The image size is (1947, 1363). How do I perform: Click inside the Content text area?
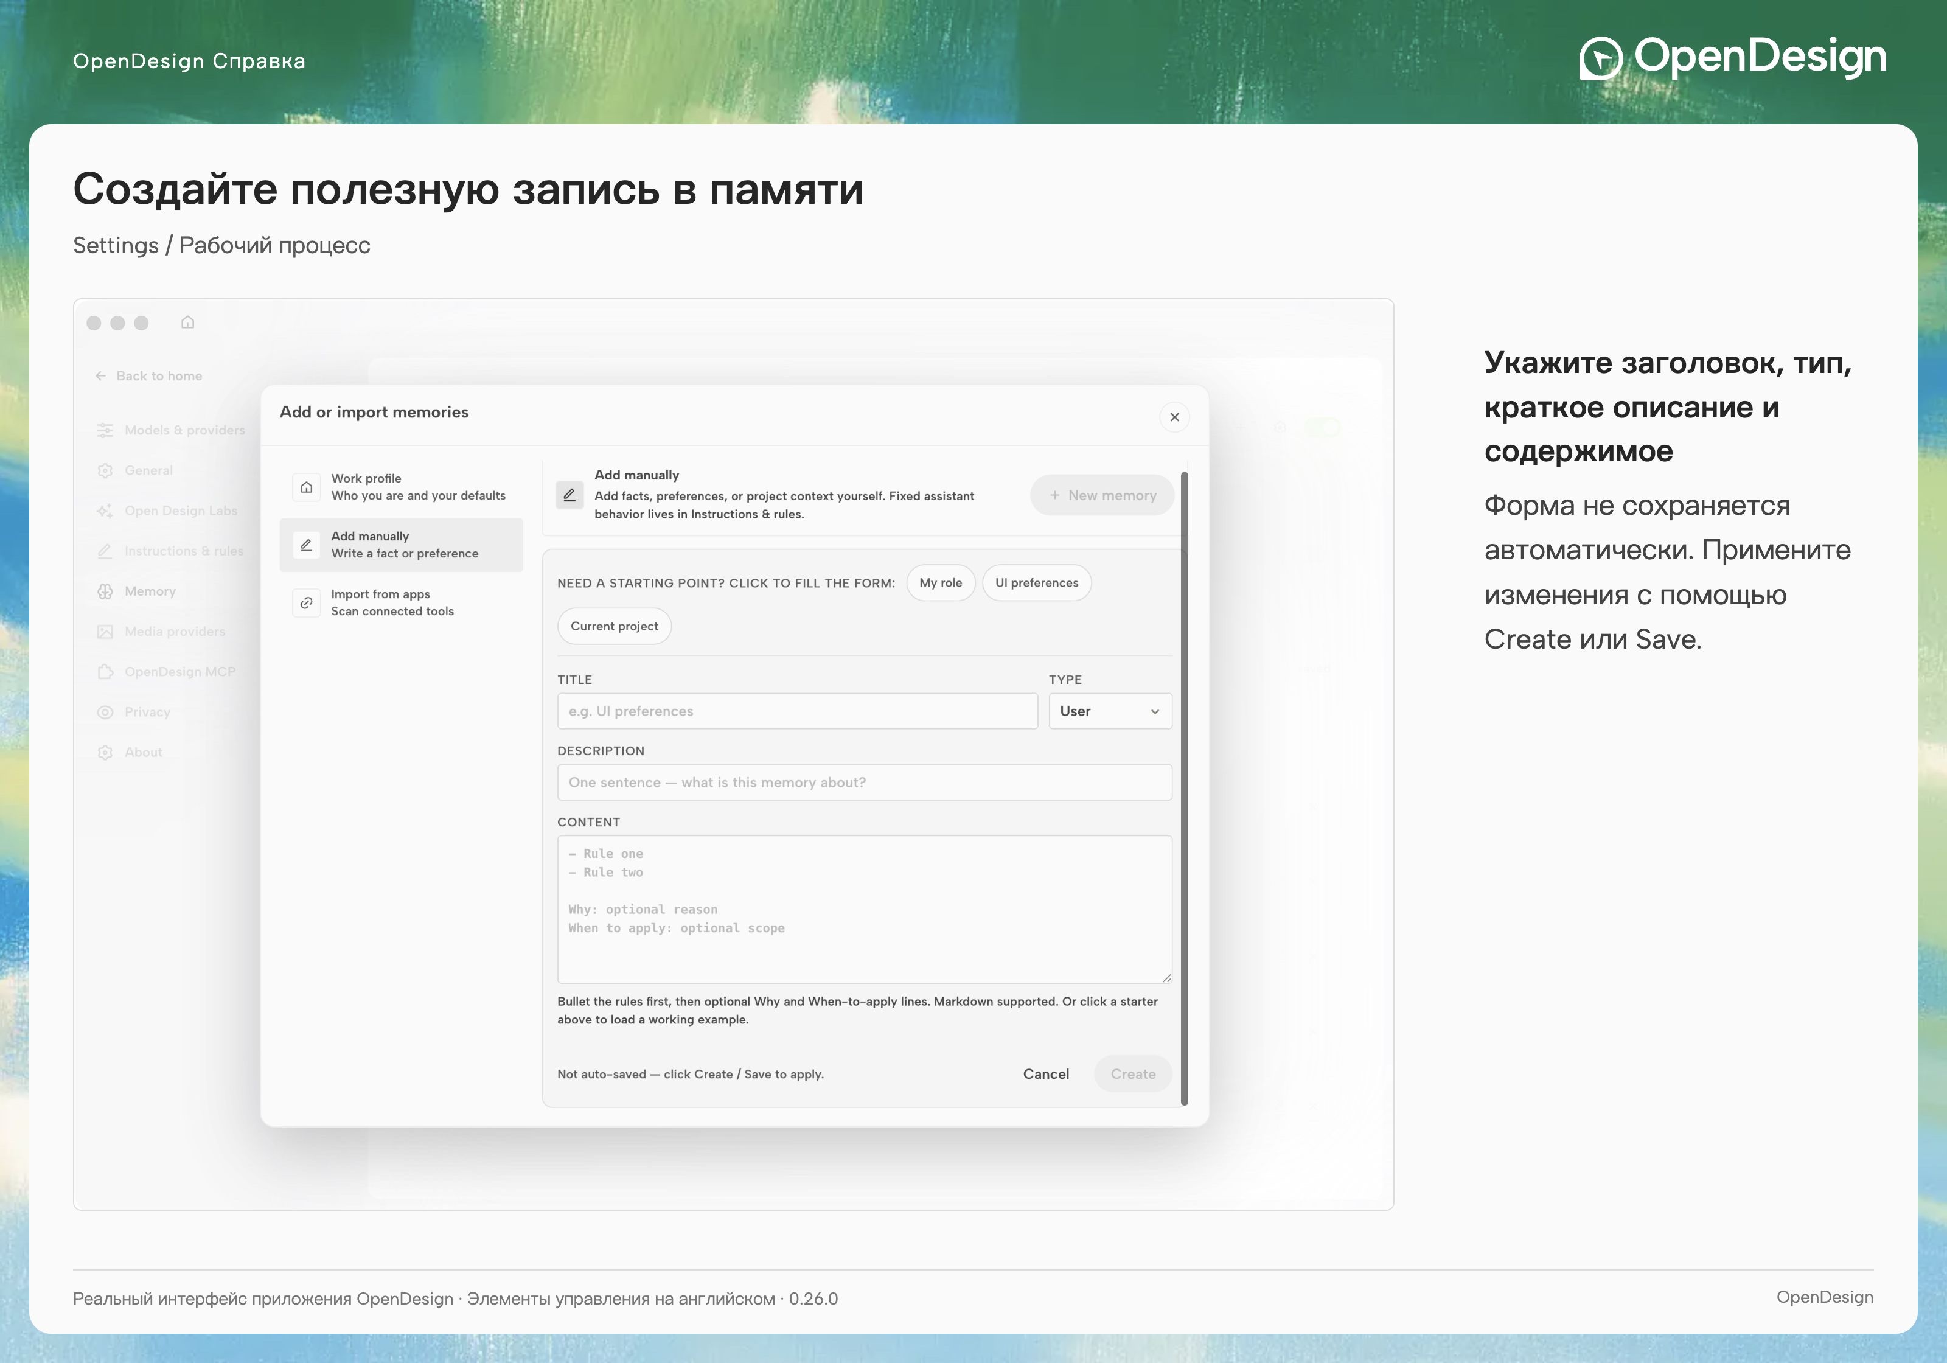click(x=864, y=909)
